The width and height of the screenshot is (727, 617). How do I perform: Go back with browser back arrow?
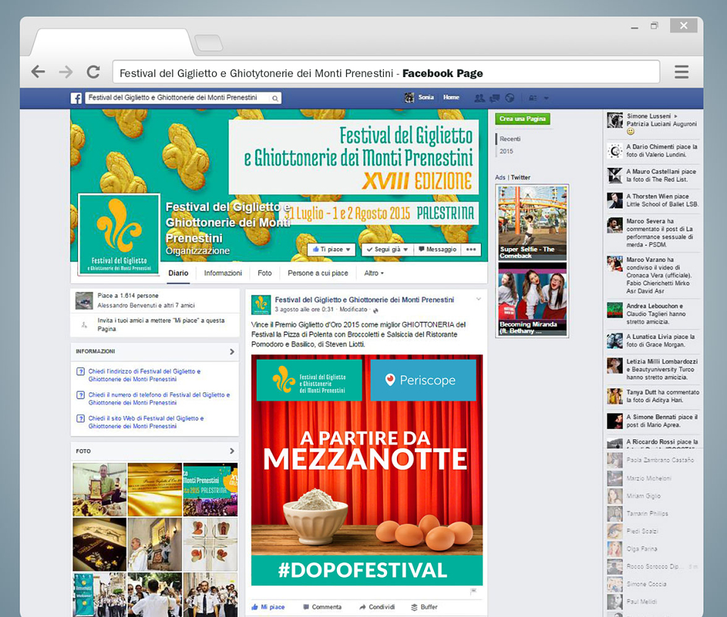point(38,72)
